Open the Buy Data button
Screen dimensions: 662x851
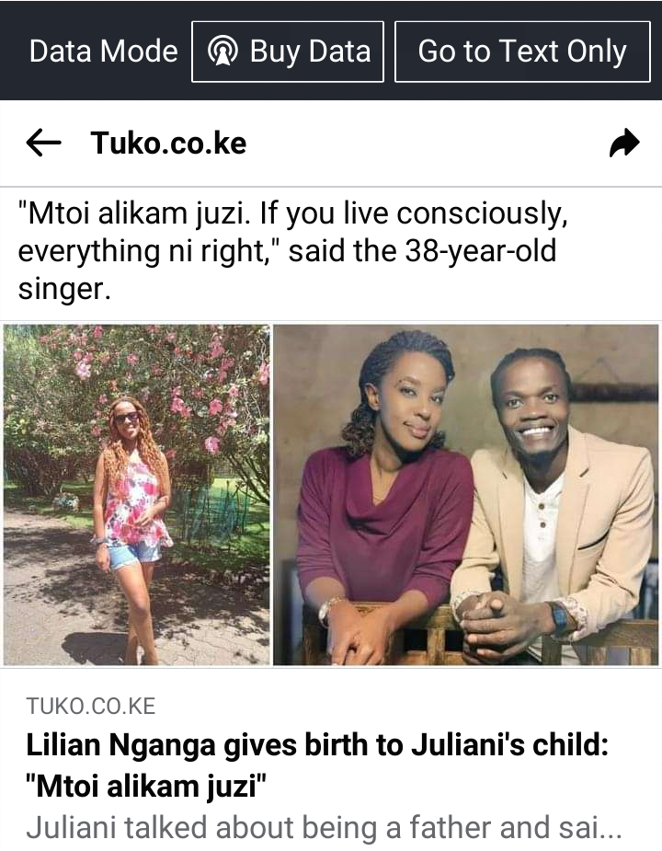(288, 52)
